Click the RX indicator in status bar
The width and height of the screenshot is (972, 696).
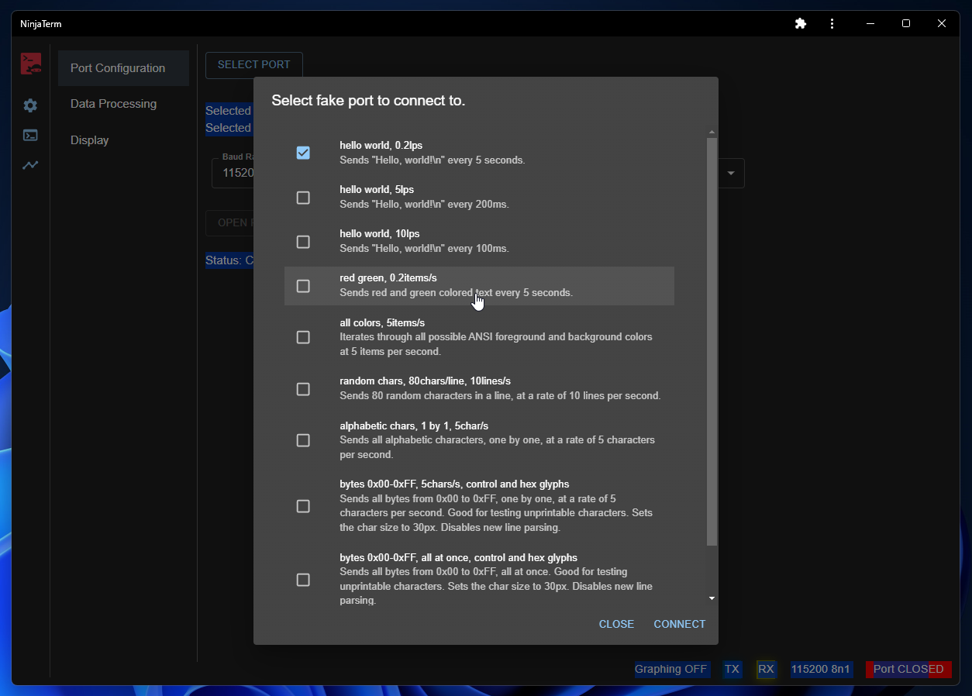click(766, 669)
